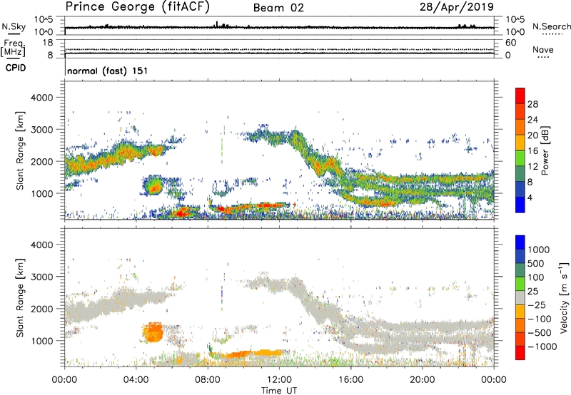Click the '-25' Velocity tick label

[537, 304]
